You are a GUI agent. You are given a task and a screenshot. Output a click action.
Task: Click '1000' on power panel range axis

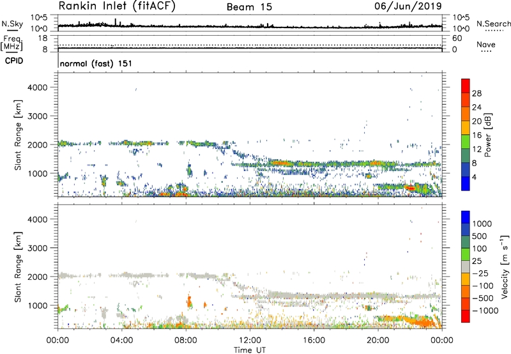click(x=38, y=173)
